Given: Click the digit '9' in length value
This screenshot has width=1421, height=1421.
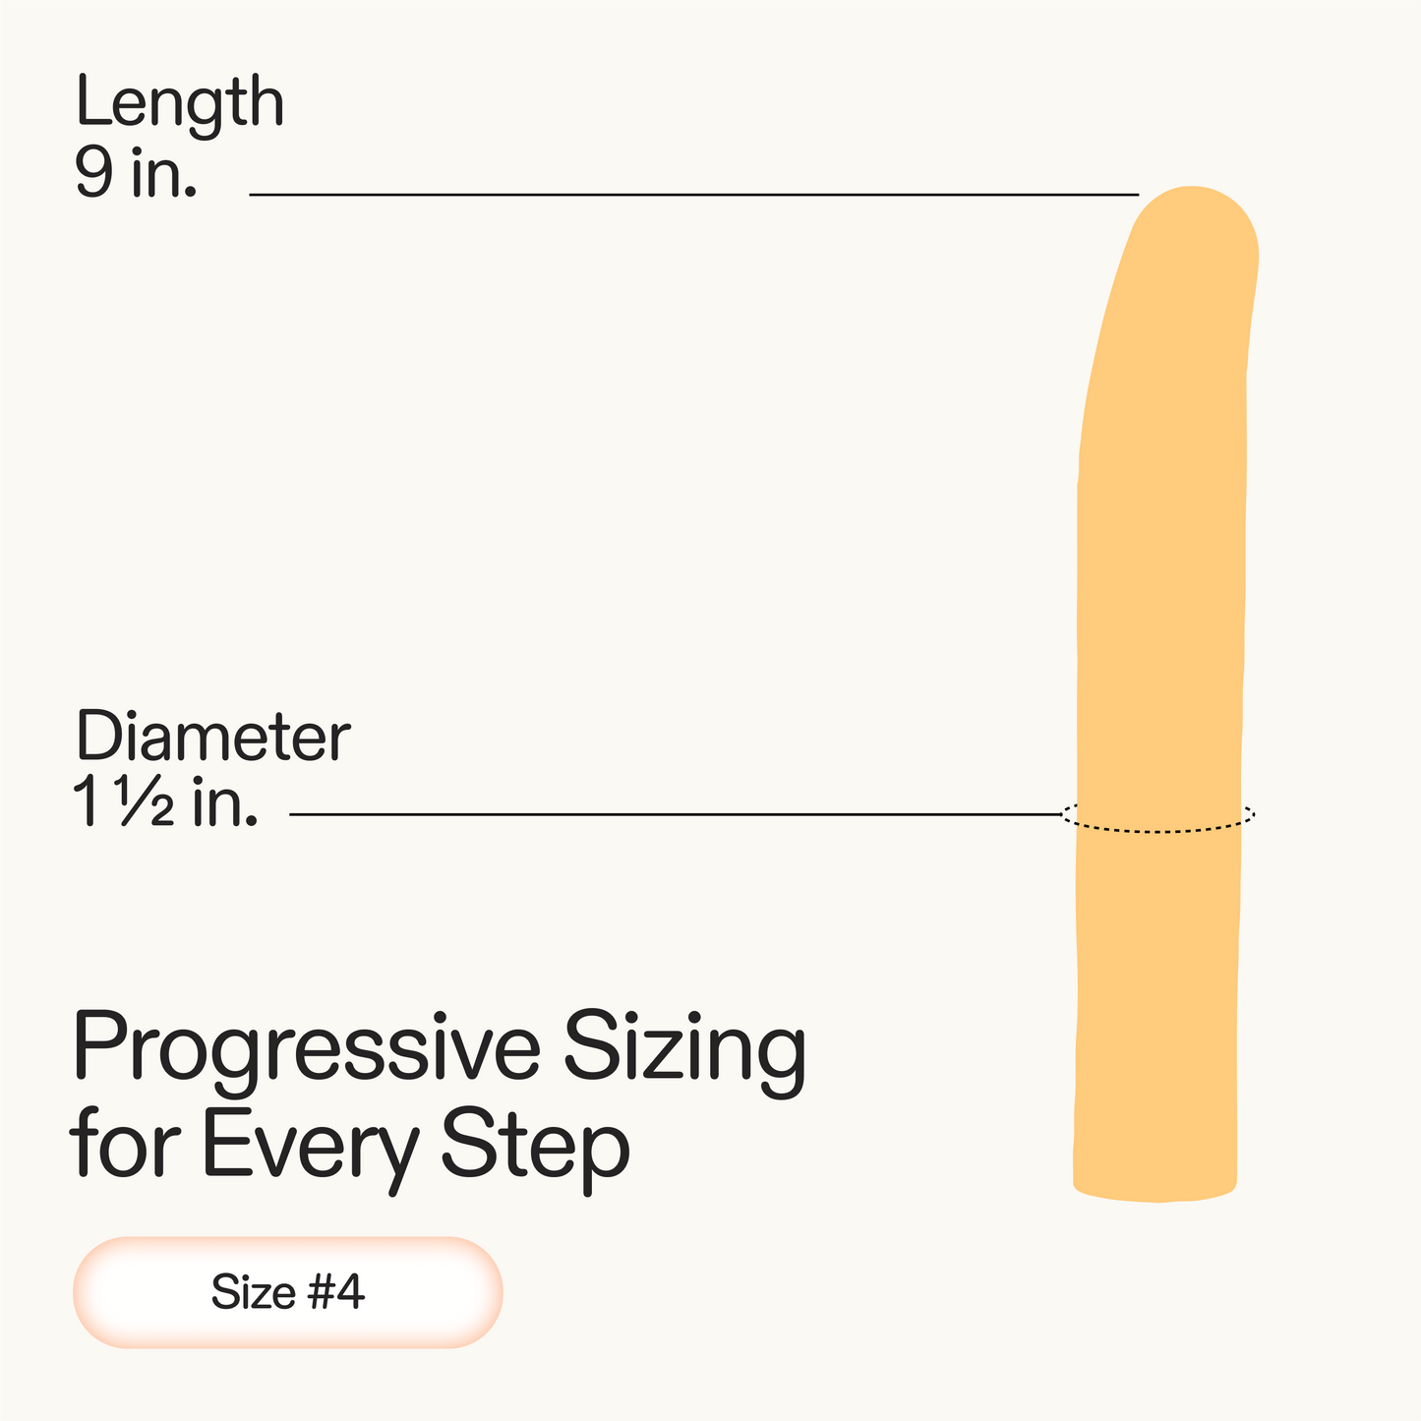Looking at the screenshot, I should [x=93, y=174].
